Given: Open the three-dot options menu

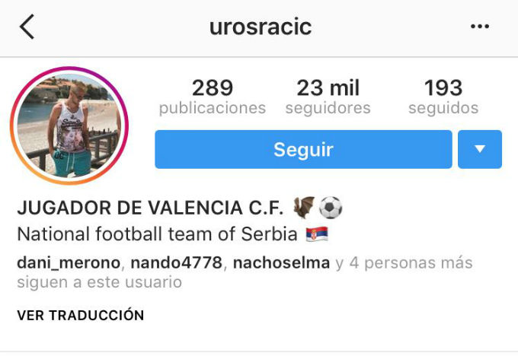Looking at the screenshot, I should [x=480, y=27].
